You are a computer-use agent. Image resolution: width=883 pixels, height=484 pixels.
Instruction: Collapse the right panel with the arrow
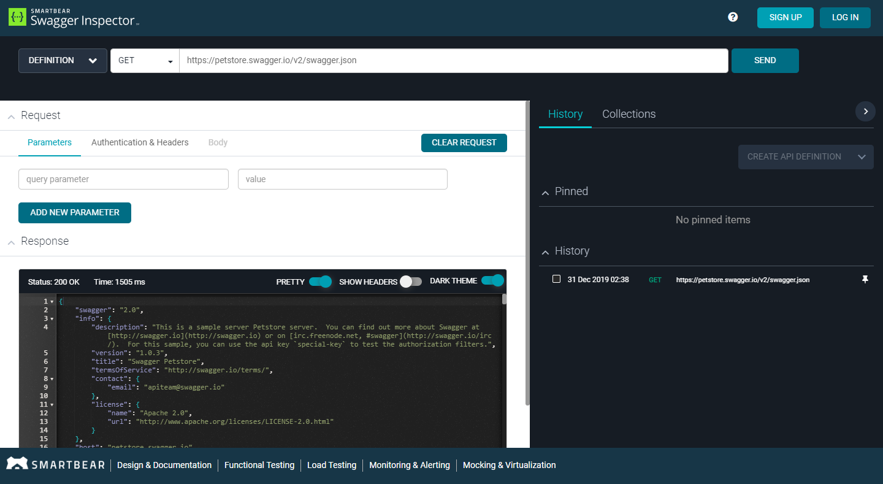point(865,111)
